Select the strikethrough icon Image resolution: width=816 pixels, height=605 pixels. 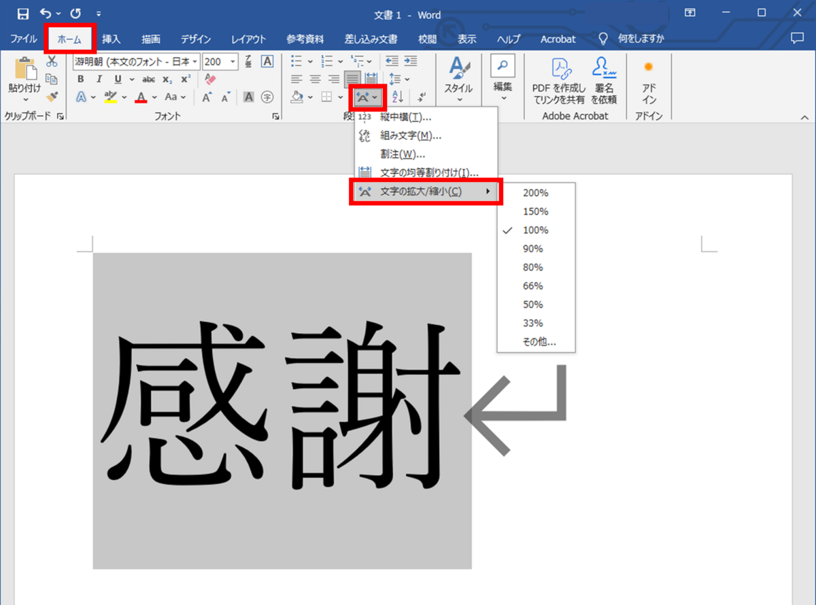coord(150,79)
